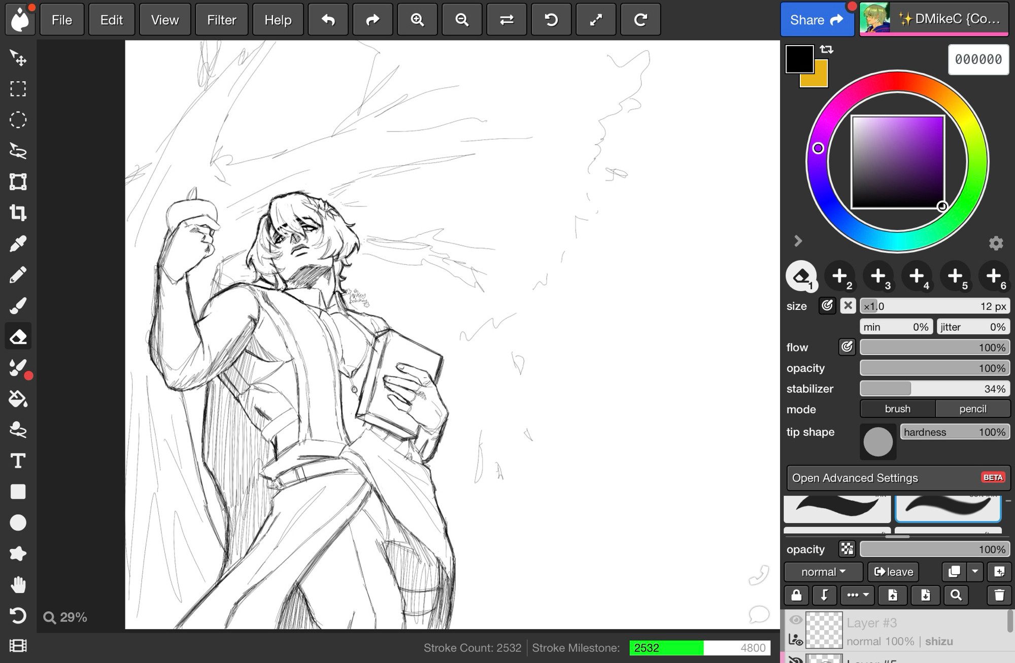This screenshot has width=1015, height=663.
Task: Select the smudge tool
Action: tap(18, 430)
